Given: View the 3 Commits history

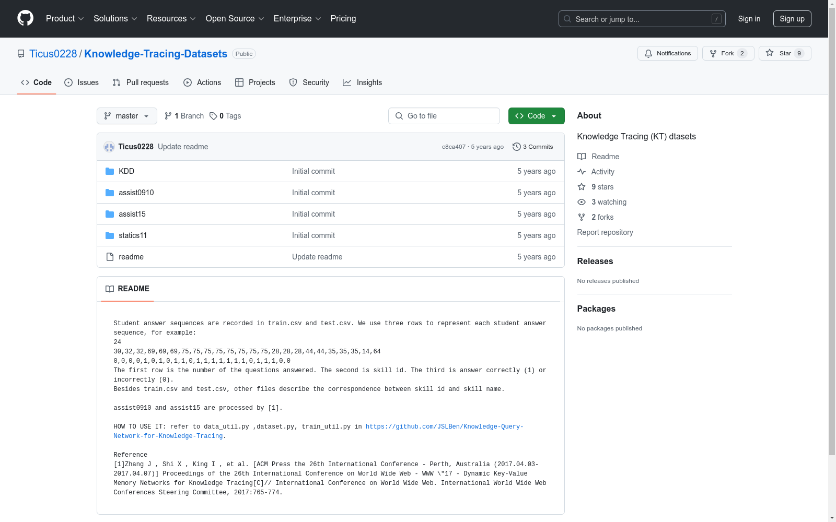Looking at the screenshot, I should pyautogui.click(x=533, y=147).
